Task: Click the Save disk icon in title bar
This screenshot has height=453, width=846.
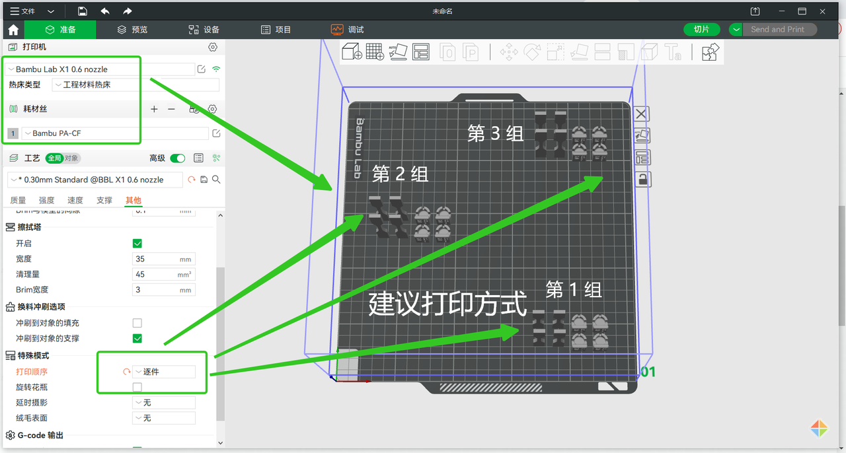Action: click(x=83, y=11)
